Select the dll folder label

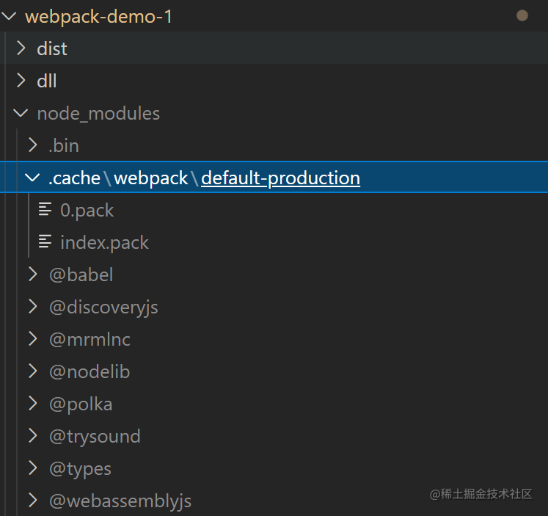[47, 81]
